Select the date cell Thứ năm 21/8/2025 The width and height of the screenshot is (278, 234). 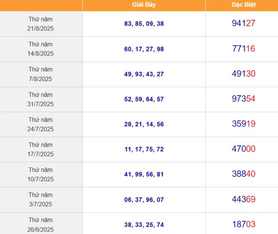(41, 24)
